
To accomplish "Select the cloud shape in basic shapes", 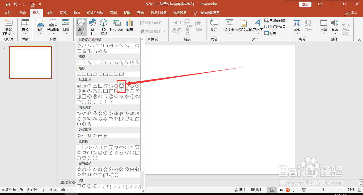I will (x=137, y=96).
